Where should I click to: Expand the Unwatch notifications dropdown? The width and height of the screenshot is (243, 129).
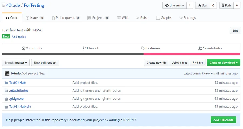pyautogui.click(x=174, y=5)
